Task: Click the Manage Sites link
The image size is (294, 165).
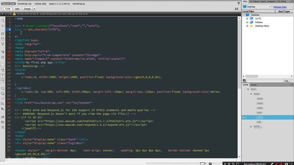Action: point(280,7)
